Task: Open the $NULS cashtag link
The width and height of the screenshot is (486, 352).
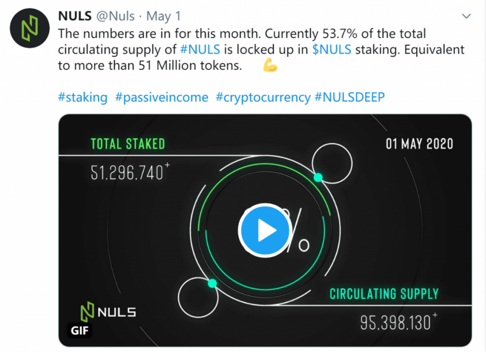Action: 332,50
